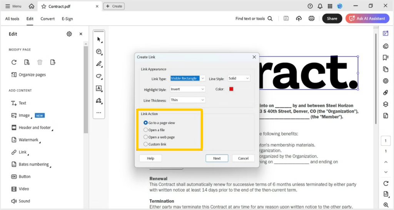The height and width of the screenshot is (210, 394).
Task: Open Organize pages
Action: pyautogui.click(x=28, y=75)
